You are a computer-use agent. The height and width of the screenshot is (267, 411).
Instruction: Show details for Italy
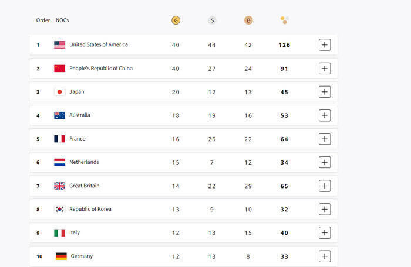tap(325, 232)
